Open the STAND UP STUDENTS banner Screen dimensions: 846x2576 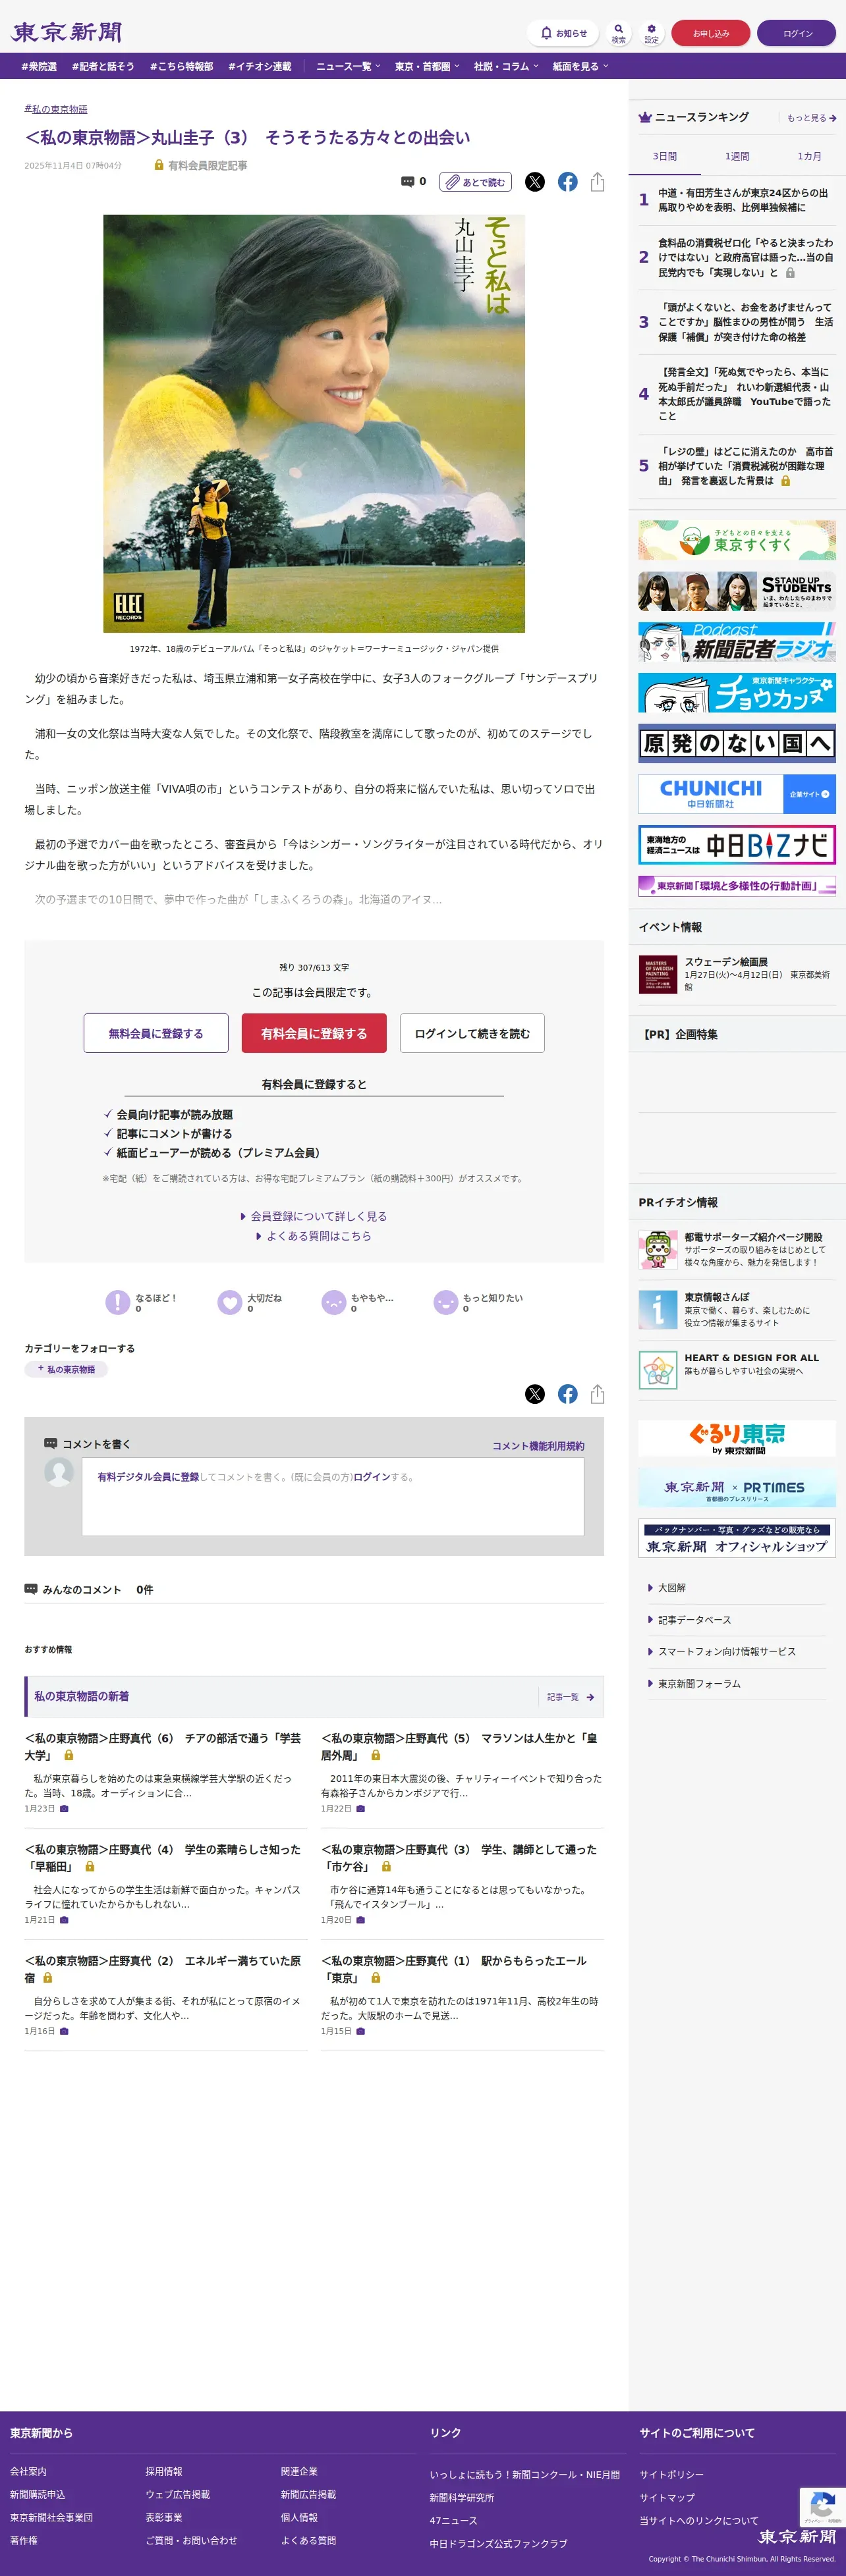pyautogui.click(x=737, y=591)
